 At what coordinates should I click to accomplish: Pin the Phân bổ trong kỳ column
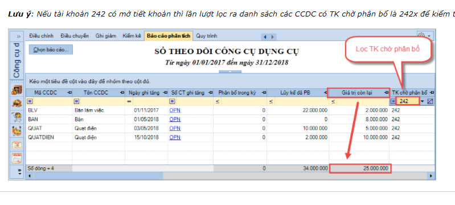click(x=264, y=93)
